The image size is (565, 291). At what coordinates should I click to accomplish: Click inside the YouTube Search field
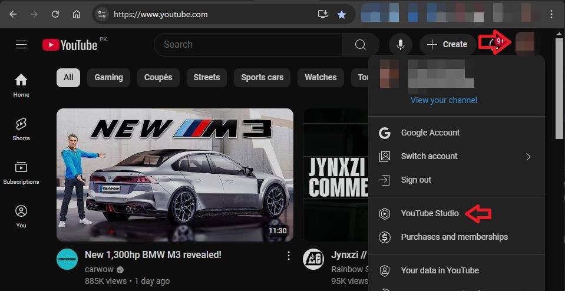coord(248,45)
